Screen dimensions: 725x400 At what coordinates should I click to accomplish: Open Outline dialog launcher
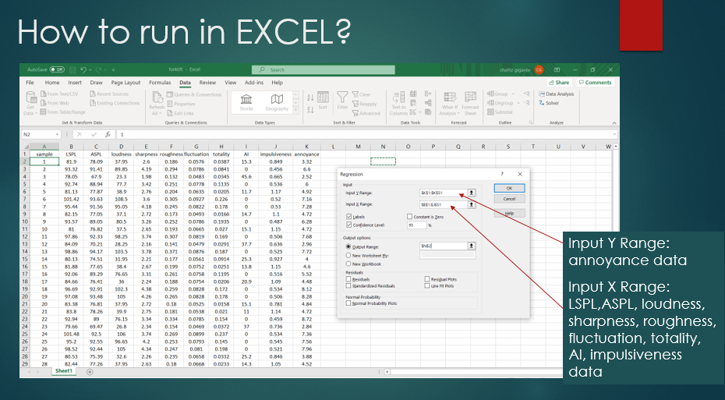click(x=531, y=123)
